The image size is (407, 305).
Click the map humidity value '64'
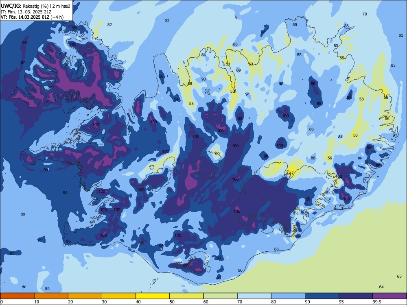[x=381, y=287]
